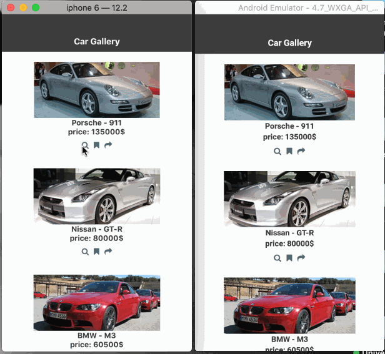The image size is (385, 354).
Task: Close the iPhone 6 simulator window
Action: (x=11, y=7)
